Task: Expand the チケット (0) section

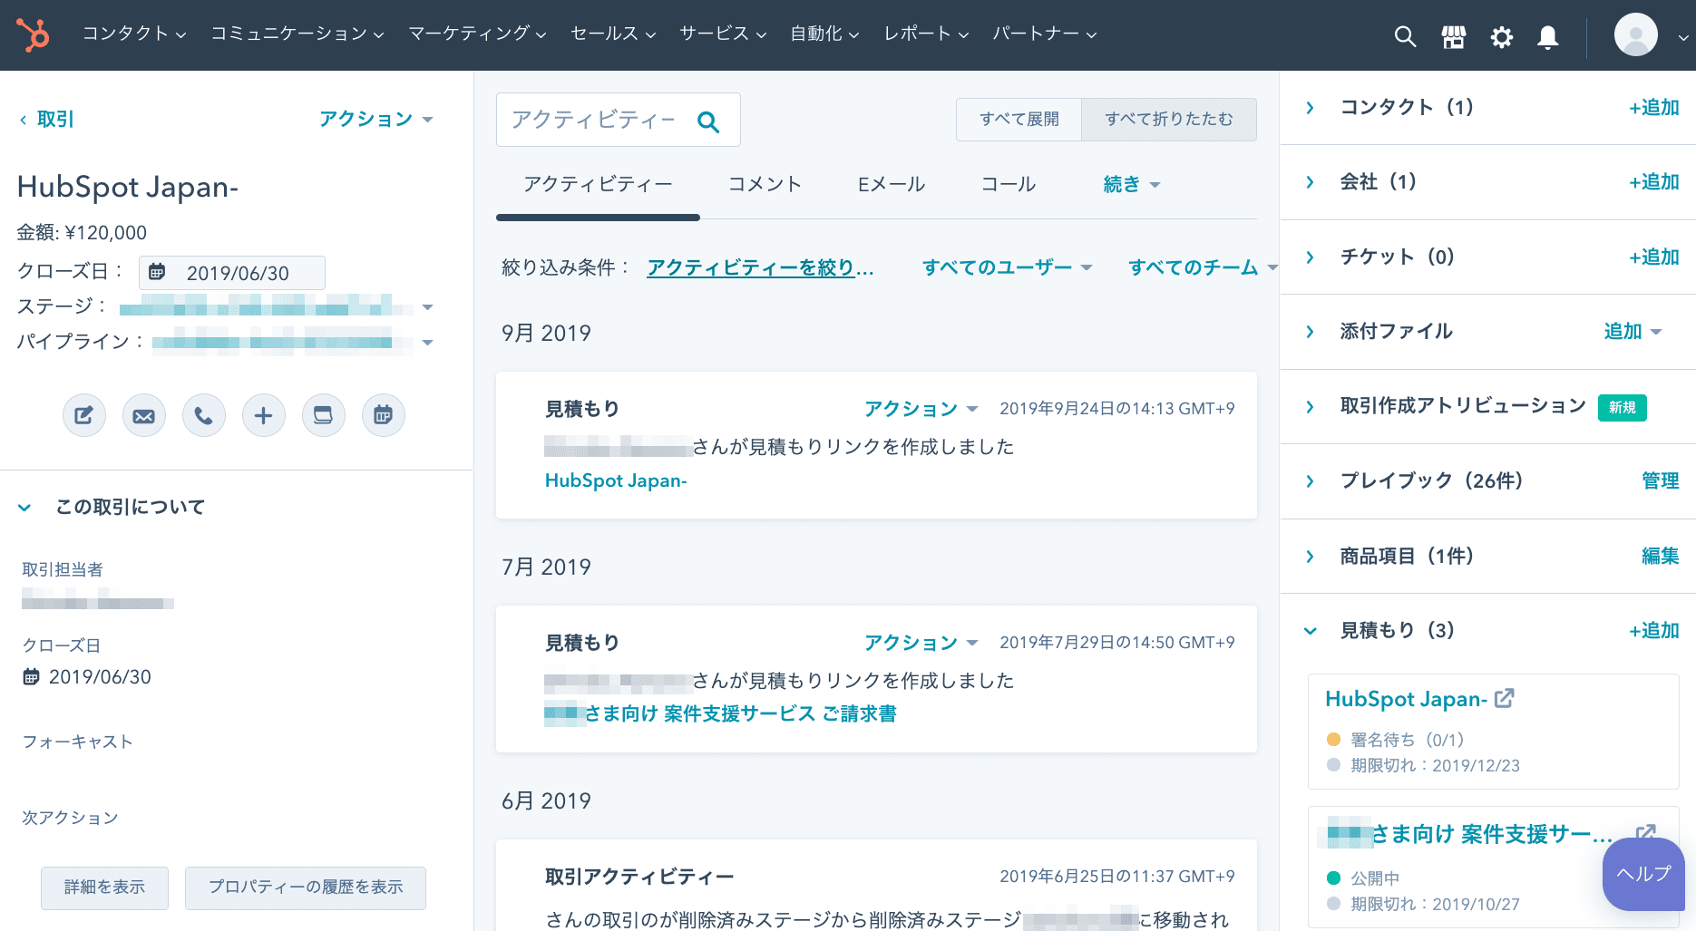Action: (1310, 257)
